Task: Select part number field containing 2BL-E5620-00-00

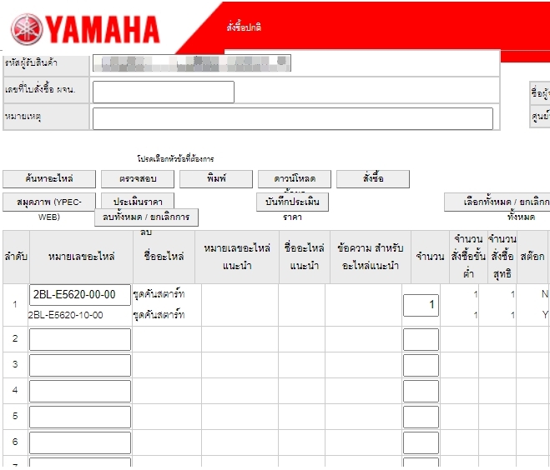Action: coord(80,295)
